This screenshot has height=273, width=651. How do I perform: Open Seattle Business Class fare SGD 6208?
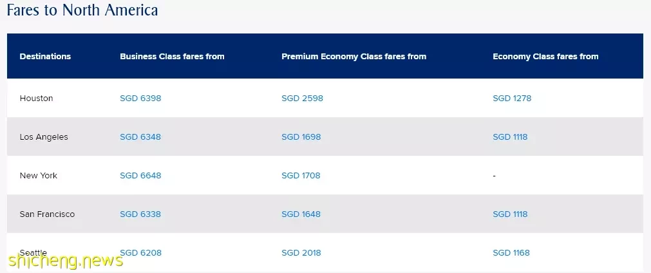point(141,252)
